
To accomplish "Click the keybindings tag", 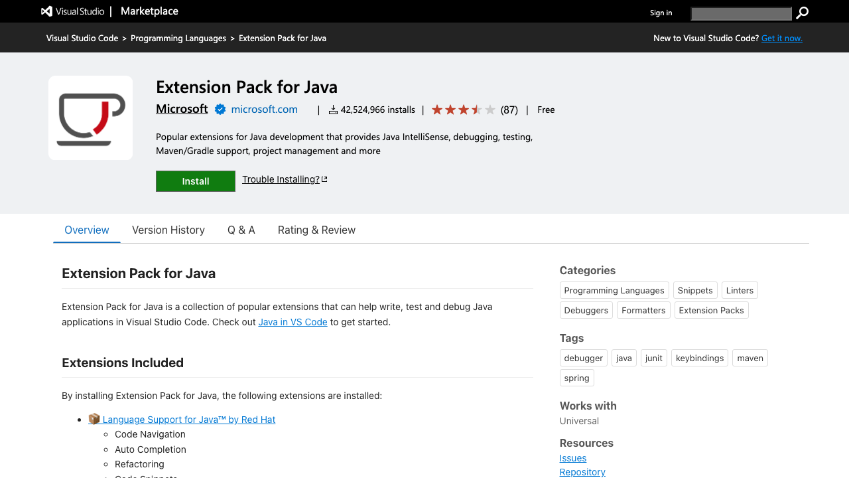I will click(x=700, y=358).
